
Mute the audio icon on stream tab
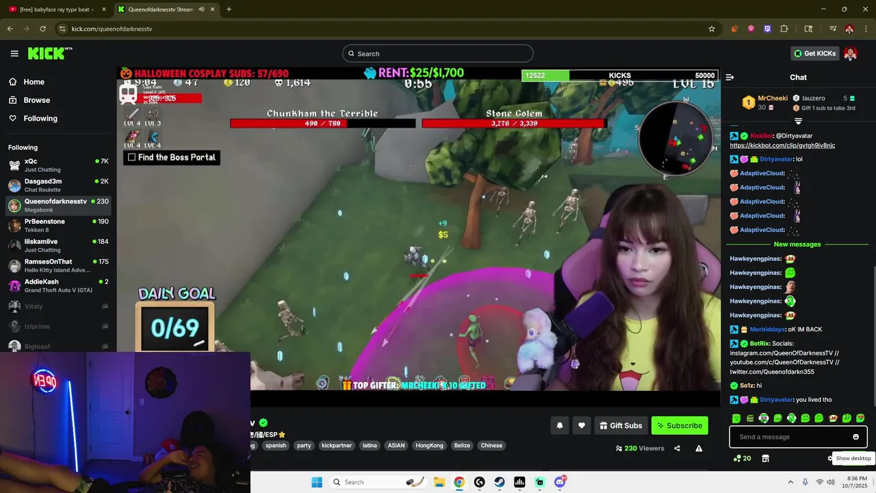tap(201, 10)
